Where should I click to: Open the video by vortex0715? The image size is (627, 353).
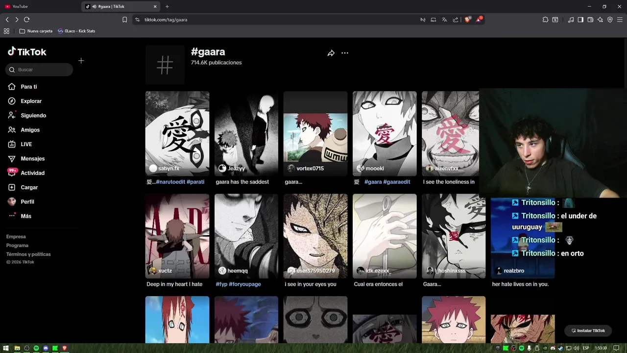pyautogui.click(x=315, y=133)
